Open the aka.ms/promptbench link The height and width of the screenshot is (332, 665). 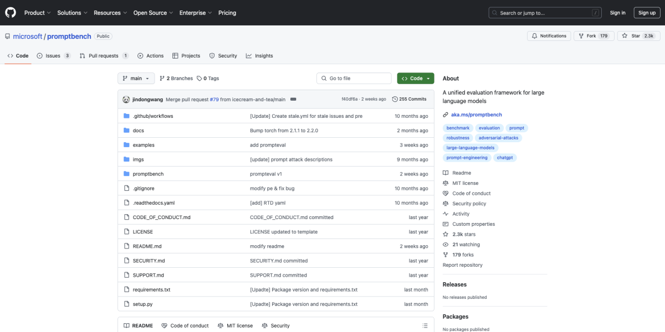(x=475, y=115)
